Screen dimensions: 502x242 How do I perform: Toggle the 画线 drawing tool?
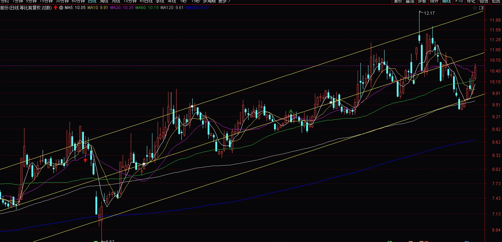point(446,1)
